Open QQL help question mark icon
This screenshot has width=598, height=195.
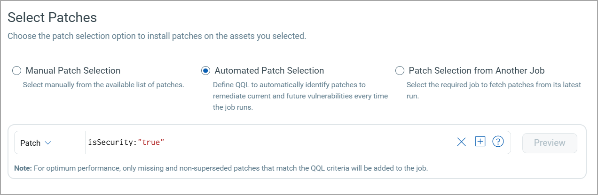click(x=498, y=142)
